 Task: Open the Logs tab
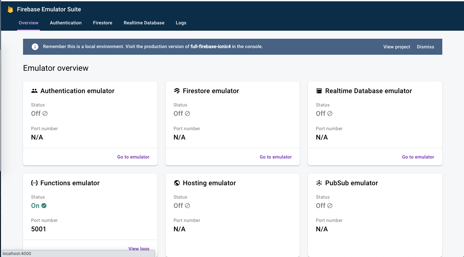181,23
